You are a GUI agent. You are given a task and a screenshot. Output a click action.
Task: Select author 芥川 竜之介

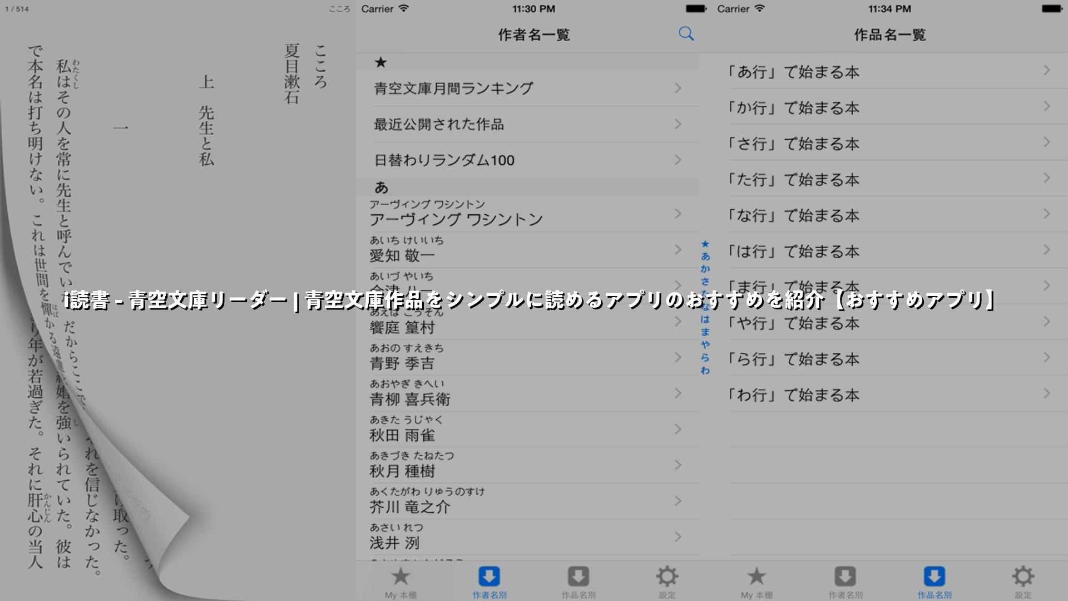click(527, 501)
